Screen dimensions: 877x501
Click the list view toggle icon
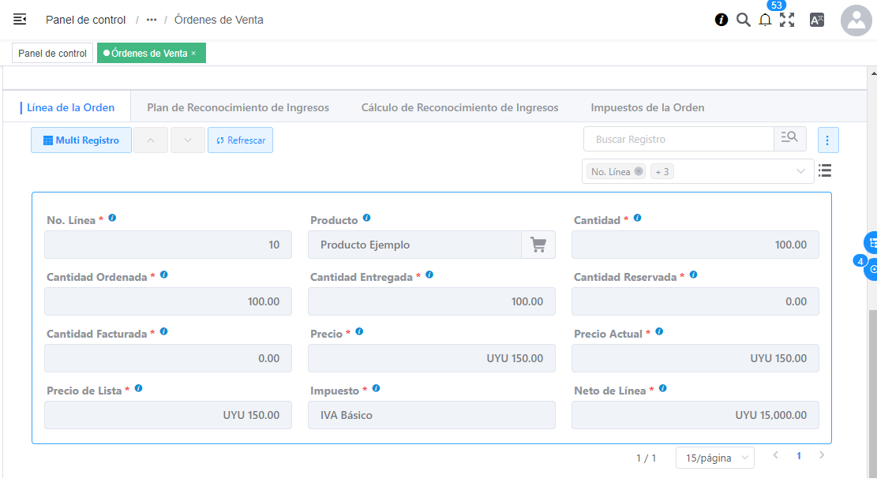826,170
